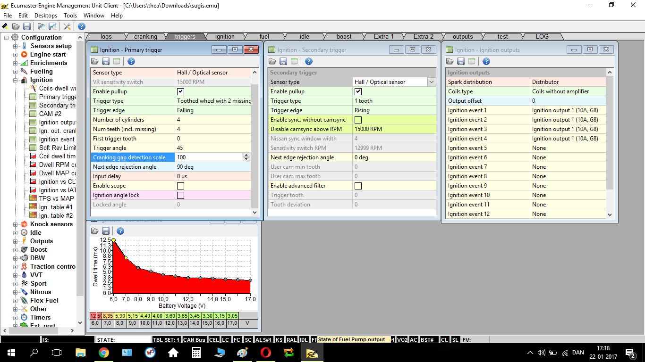Click save icon in Secondary trigger window
The width and height of the screenshot is (645, 362).
[283, 61]
